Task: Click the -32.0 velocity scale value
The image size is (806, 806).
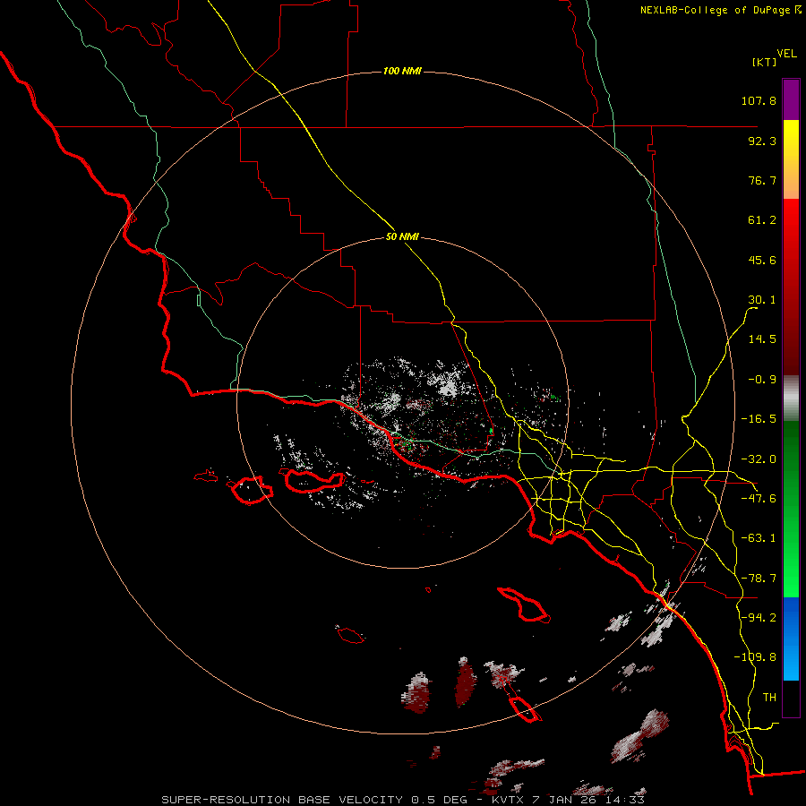Action: tap(759, 459)
